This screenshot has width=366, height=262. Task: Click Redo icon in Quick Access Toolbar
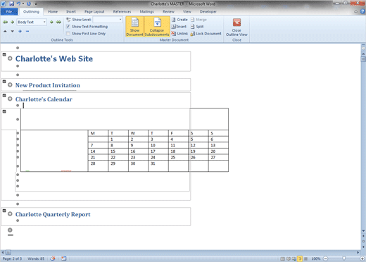click(x=29, y=4)
